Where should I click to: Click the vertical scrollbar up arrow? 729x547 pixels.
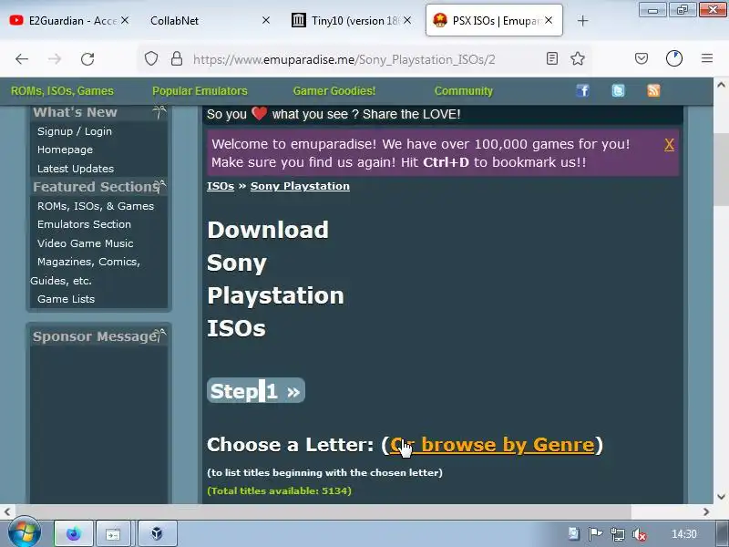(x=721, y=85)
